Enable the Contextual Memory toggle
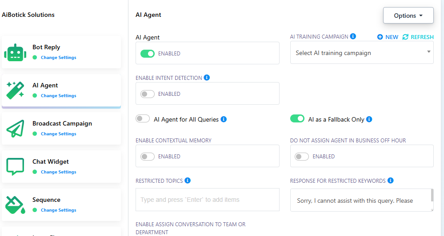This screenshot has width=444, height=236. (x=148, y=156)
